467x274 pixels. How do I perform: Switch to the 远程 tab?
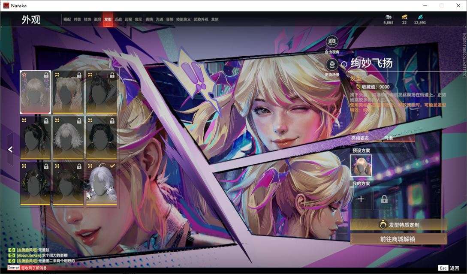[x=128, y=19]
